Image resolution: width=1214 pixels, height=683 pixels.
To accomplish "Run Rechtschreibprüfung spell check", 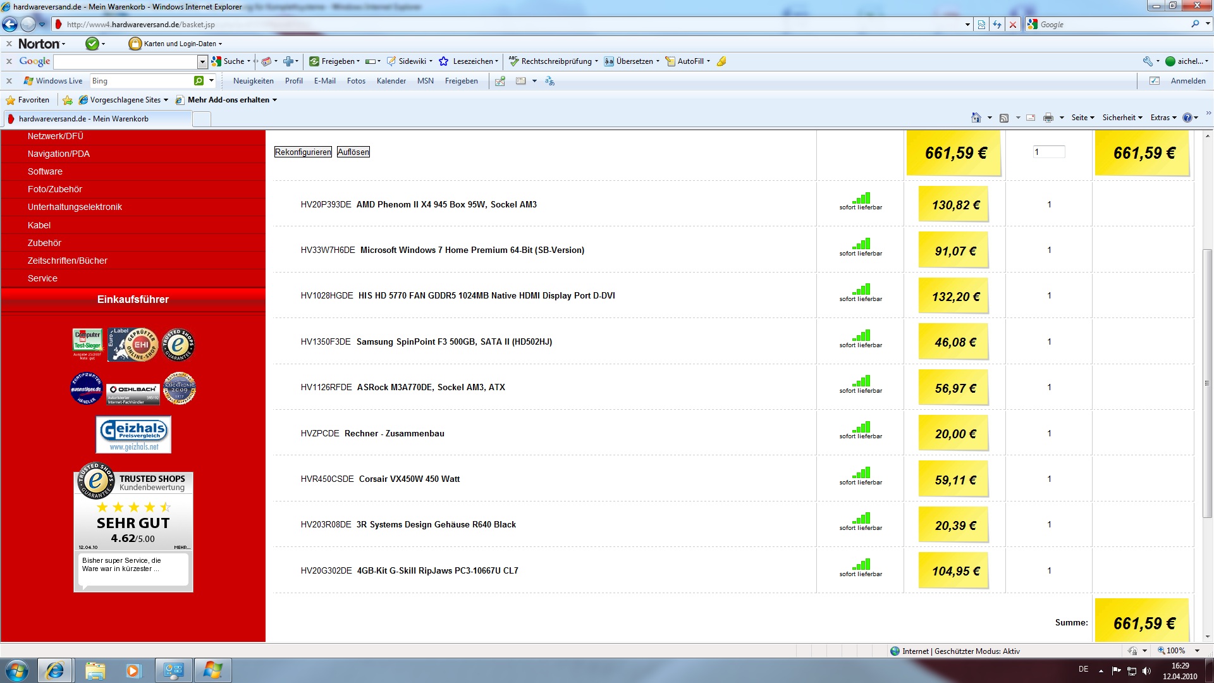I will [x=553, y=61].
